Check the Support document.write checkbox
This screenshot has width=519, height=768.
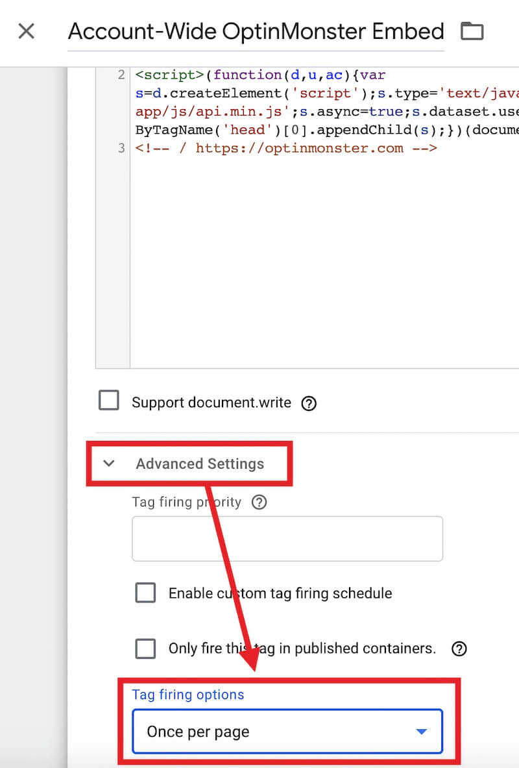click(108, 400)
